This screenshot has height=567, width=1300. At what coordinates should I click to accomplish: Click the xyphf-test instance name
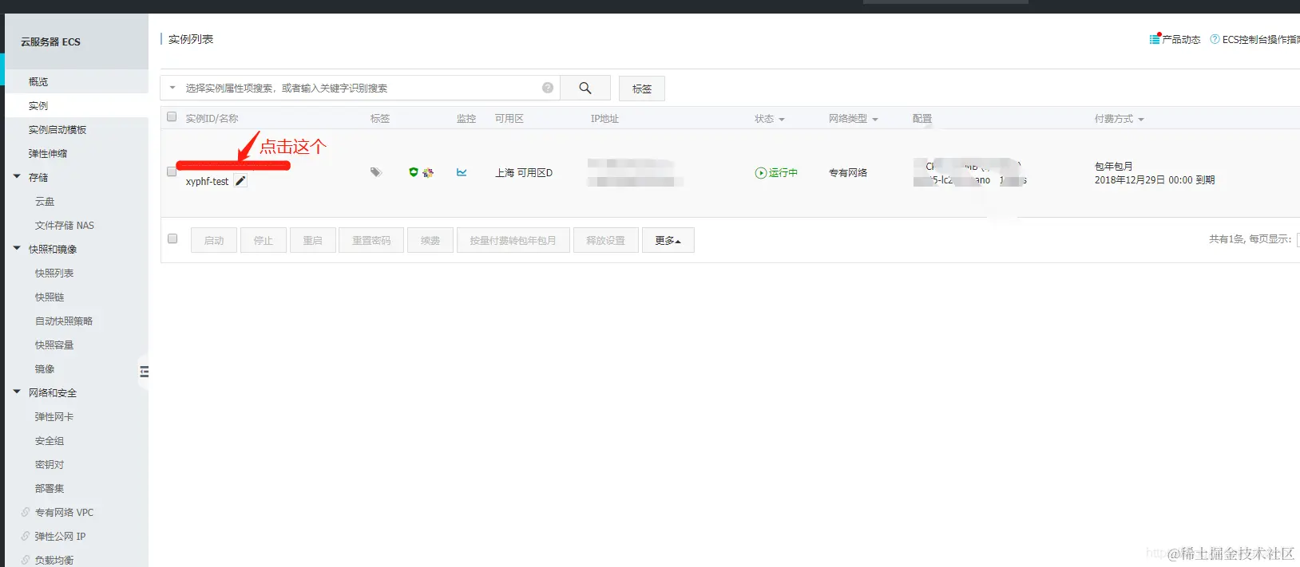click(207, 182)
